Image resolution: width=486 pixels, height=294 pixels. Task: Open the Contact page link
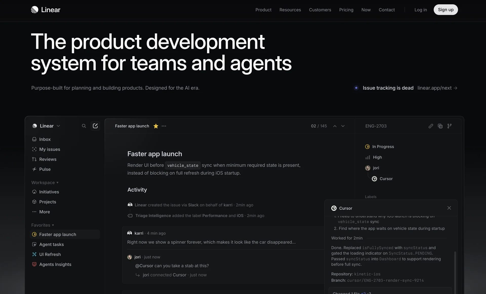point(387,10)
